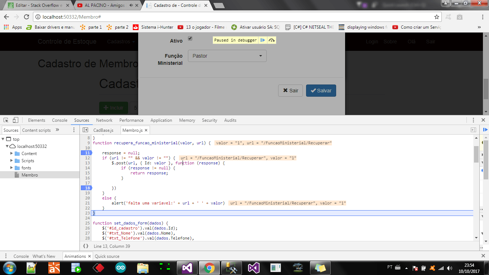Viewport: 489px width, 275px height.
Task: Open the Chrome main menu
Action: 482,17
